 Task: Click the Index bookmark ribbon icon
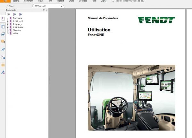[11, 33]
